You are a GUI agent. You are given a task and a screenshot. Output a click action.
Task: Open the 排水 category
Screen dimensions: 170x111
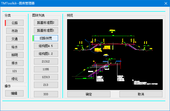[x=15, y=63]
